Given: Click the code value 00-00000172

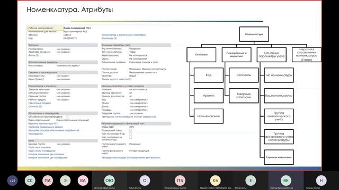Looking at the screenshot, I should 70,38.
